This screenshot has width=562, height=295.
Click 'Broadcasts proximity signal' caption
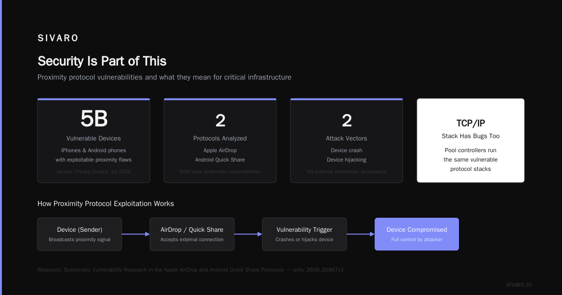click(80, 240)
